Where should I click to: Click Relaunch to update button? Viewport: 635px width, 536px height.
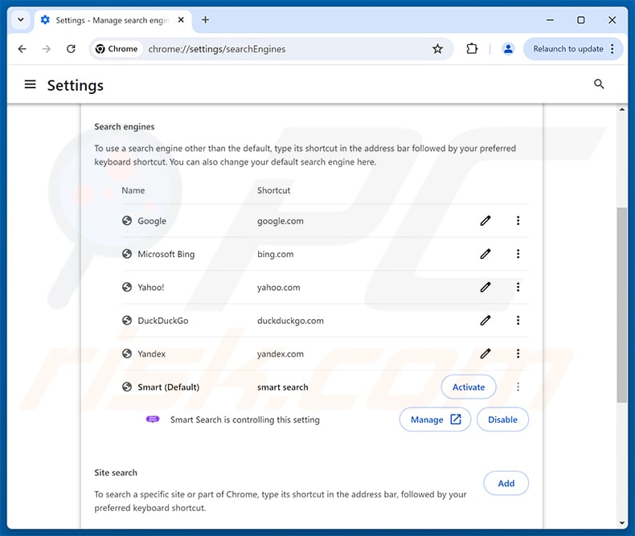coord(567,49)
